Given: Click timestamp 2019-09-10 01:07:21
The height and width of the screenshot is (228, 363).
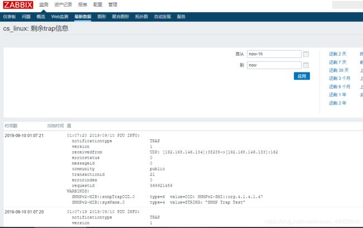Looking at the screenshot, I should (24, 135).
